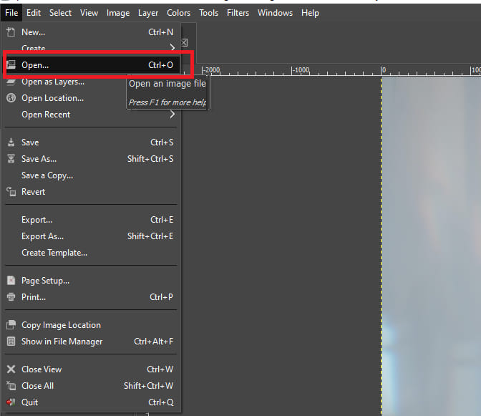Click the Open as Layers icon

coord(11,82)
